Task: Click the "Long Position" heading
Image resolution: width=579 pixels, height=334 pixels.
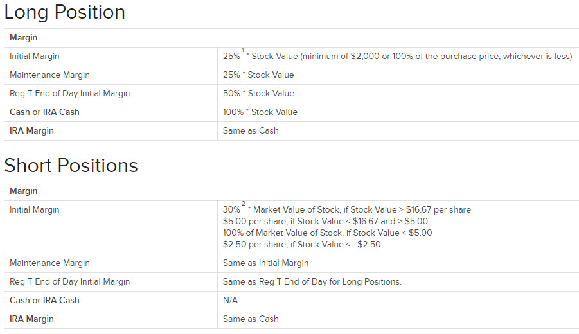Action: pos(65,12)
